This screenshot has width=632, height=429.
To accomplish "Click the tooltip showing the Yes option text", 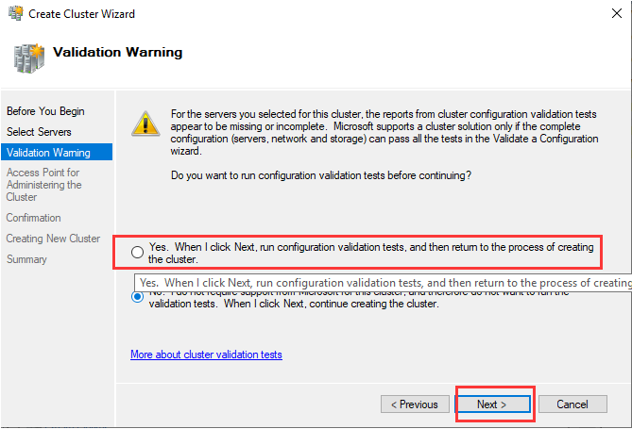I will pos(383,282).
